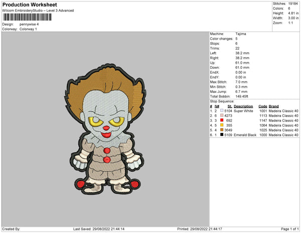Screen dimensions: 301x233
Task: Click the Height value 4.81 in
Action: pyautogui.click(x=293, y=13)
